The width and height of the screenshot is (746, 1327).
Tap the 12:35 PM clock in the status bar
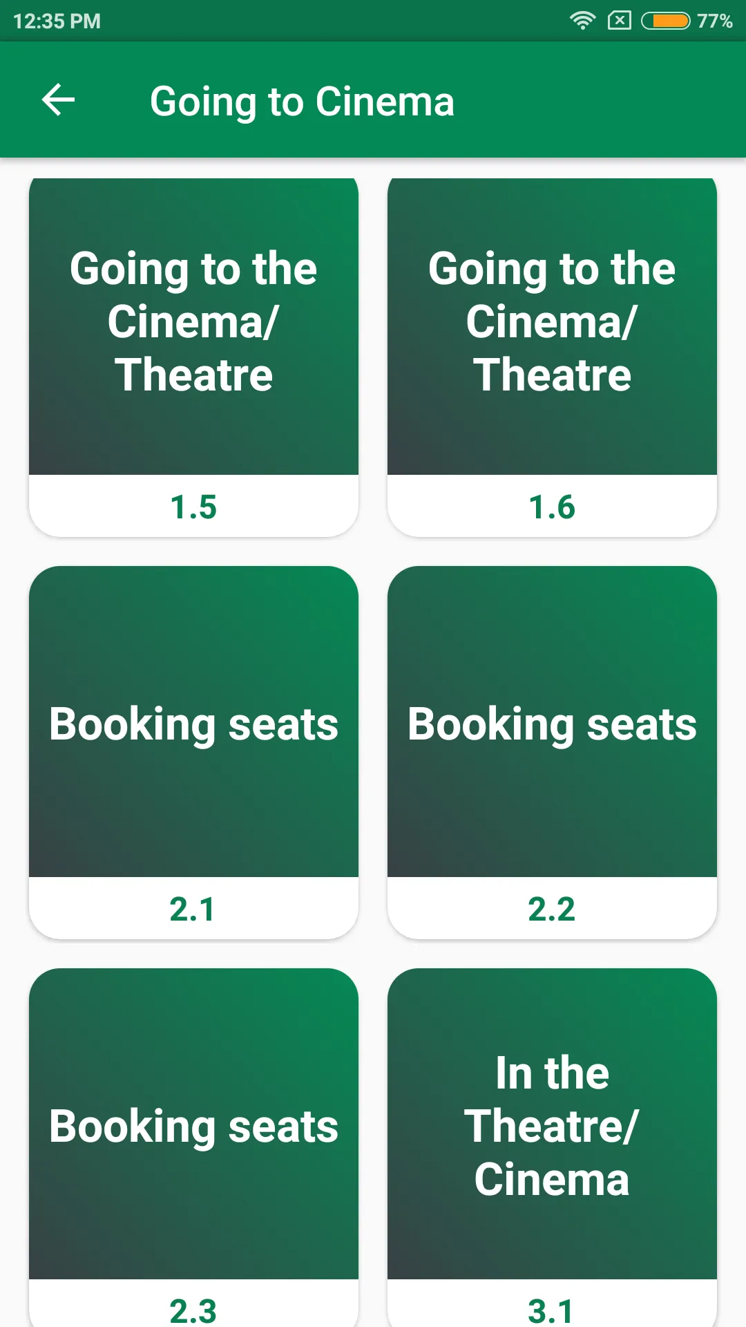(57, 21)
